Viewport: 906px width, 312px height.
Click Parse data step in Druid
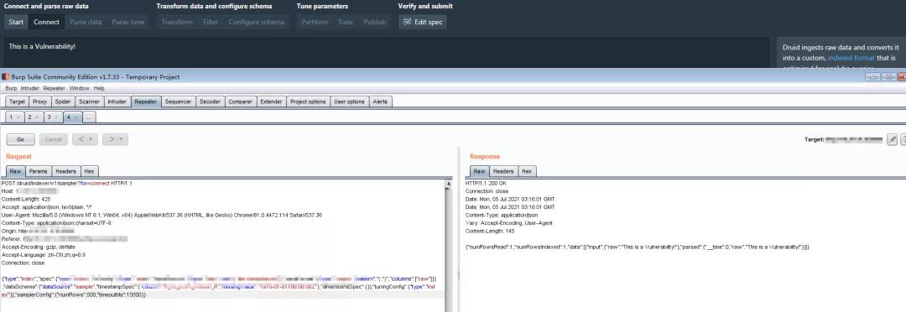point(86,22)
